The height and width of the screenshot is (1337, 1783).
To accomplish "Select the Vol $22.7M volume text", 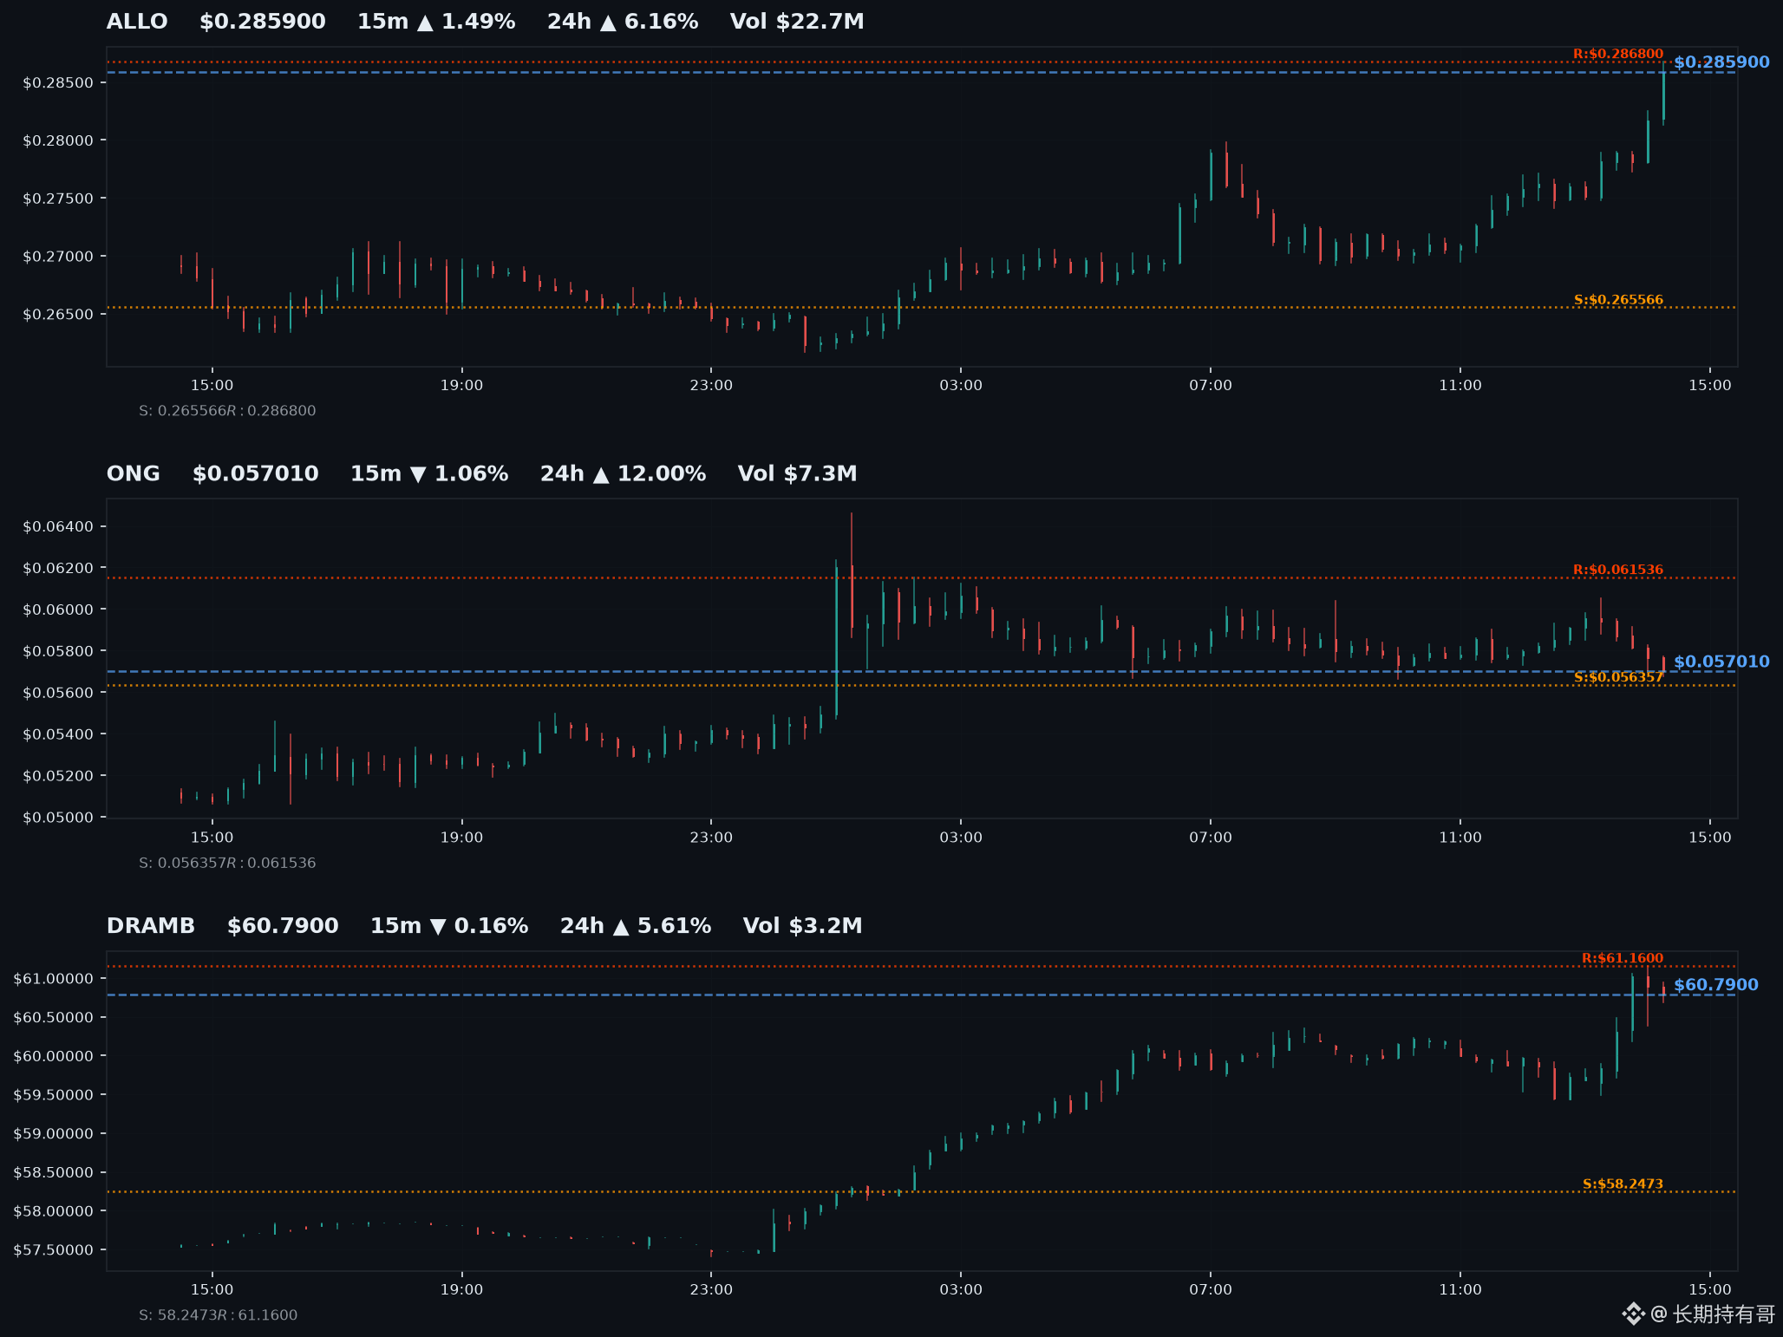I will point(797,22).
